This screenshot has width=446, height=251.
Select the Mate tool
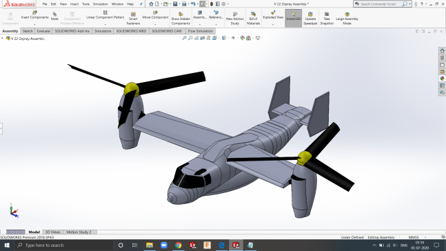coord(54,17)
